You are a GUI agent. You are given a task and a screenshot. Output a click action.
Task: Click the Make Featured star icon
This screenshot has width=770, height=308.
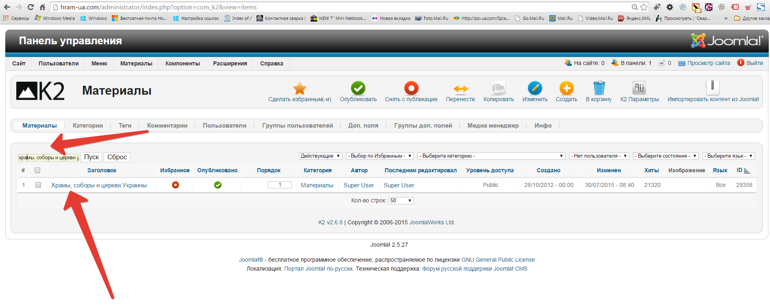coord(300,88)
